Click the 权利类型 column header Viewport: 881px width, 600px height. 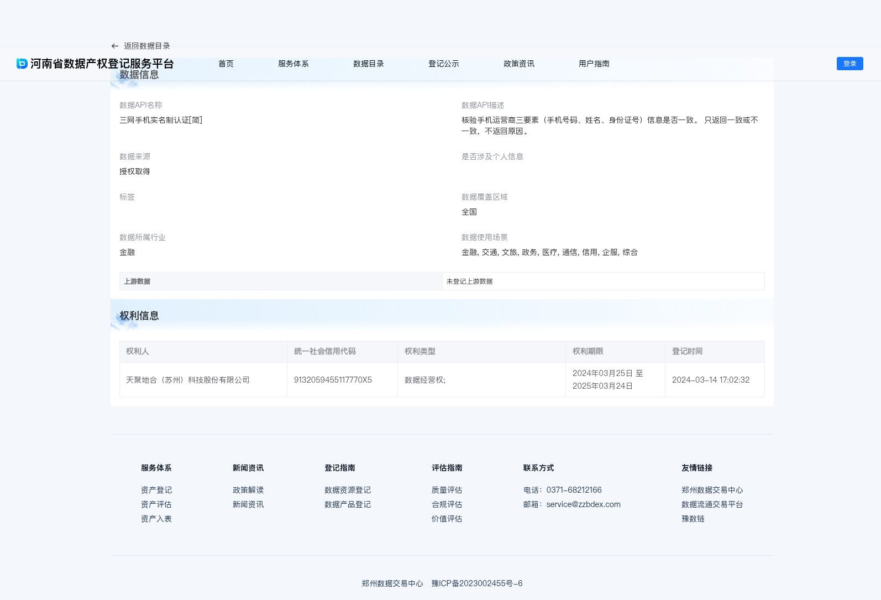(x=481, y=352)
